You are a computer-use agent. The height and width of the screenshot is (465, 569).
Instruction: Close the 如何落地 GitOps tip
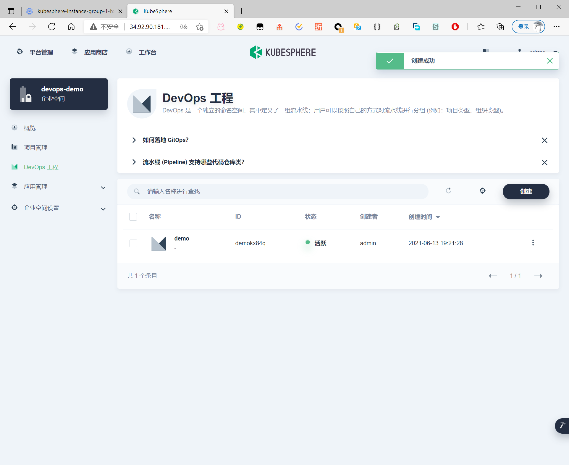pyautogui.click(x=544, y=140)
